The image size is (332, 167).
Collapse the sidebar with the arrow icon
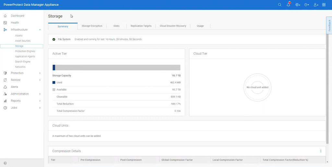pos(5,163)
